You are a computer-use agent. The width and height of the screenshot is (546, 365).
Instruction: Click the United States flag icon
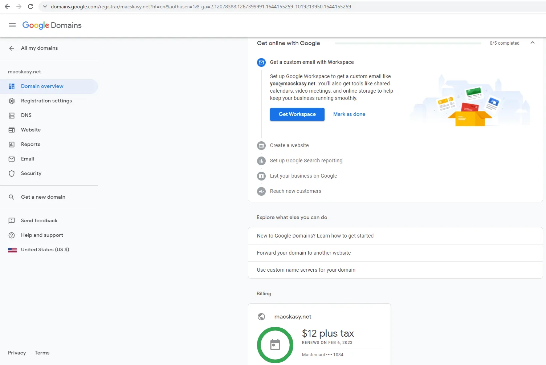pyautogui.click(x=12, y=250)
